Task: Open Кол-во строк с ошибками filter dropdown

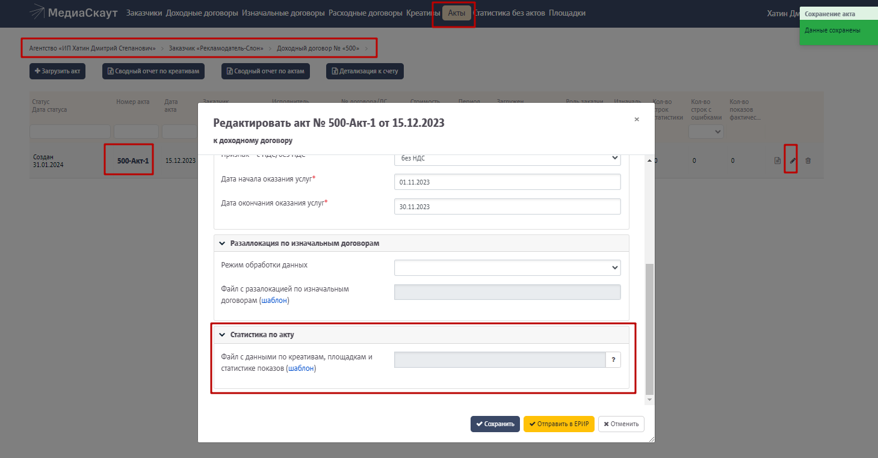Action: point(706,132)
